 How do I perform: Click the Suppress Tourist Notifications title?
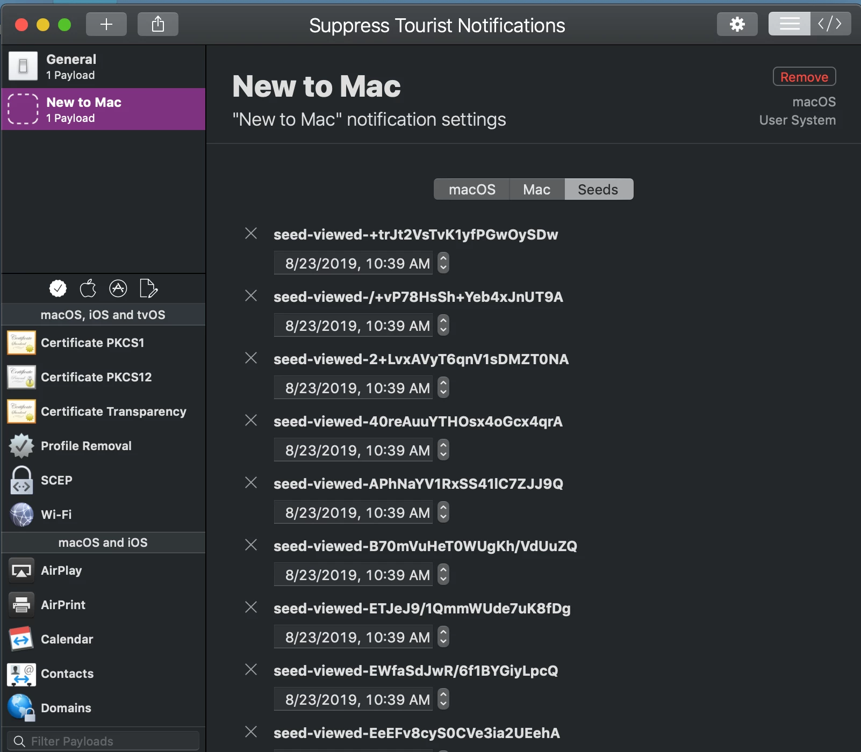tap(437, 25)
